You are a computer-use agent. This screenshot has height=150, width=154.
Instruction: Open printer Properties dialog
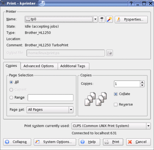[x=131, y=19]
